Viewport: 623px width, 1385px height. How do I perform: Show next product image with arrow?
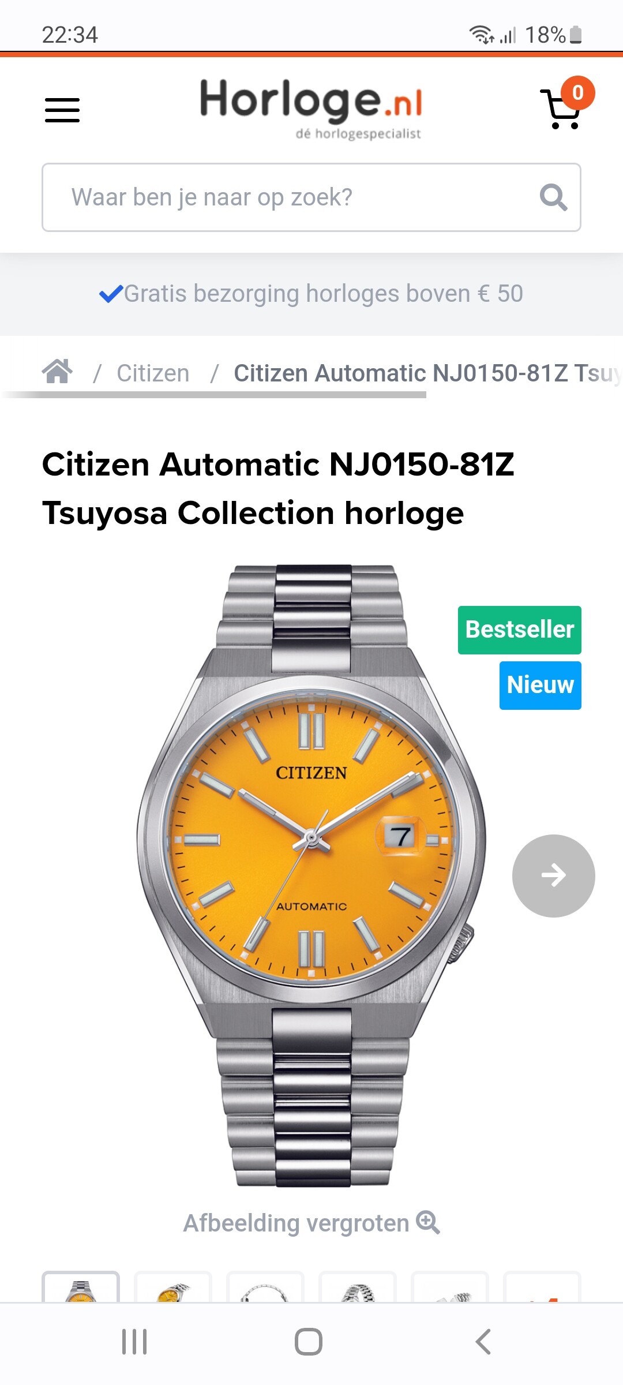[x=553, y=875]
